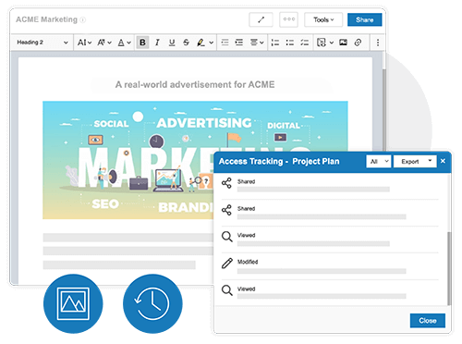Open the text alignment dropdown

[257, 43]
